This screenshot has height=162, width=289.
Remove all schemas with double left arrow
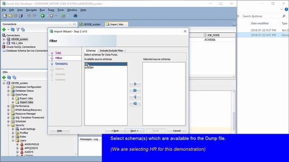click(x=135, y=103)
